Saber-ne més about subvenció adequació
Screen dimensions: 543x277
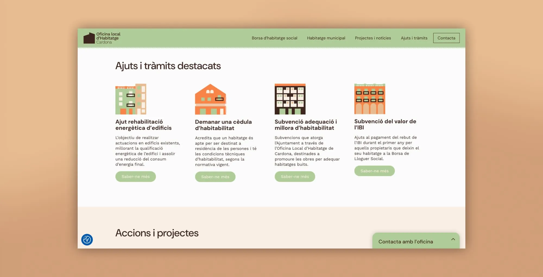[295, 177]
